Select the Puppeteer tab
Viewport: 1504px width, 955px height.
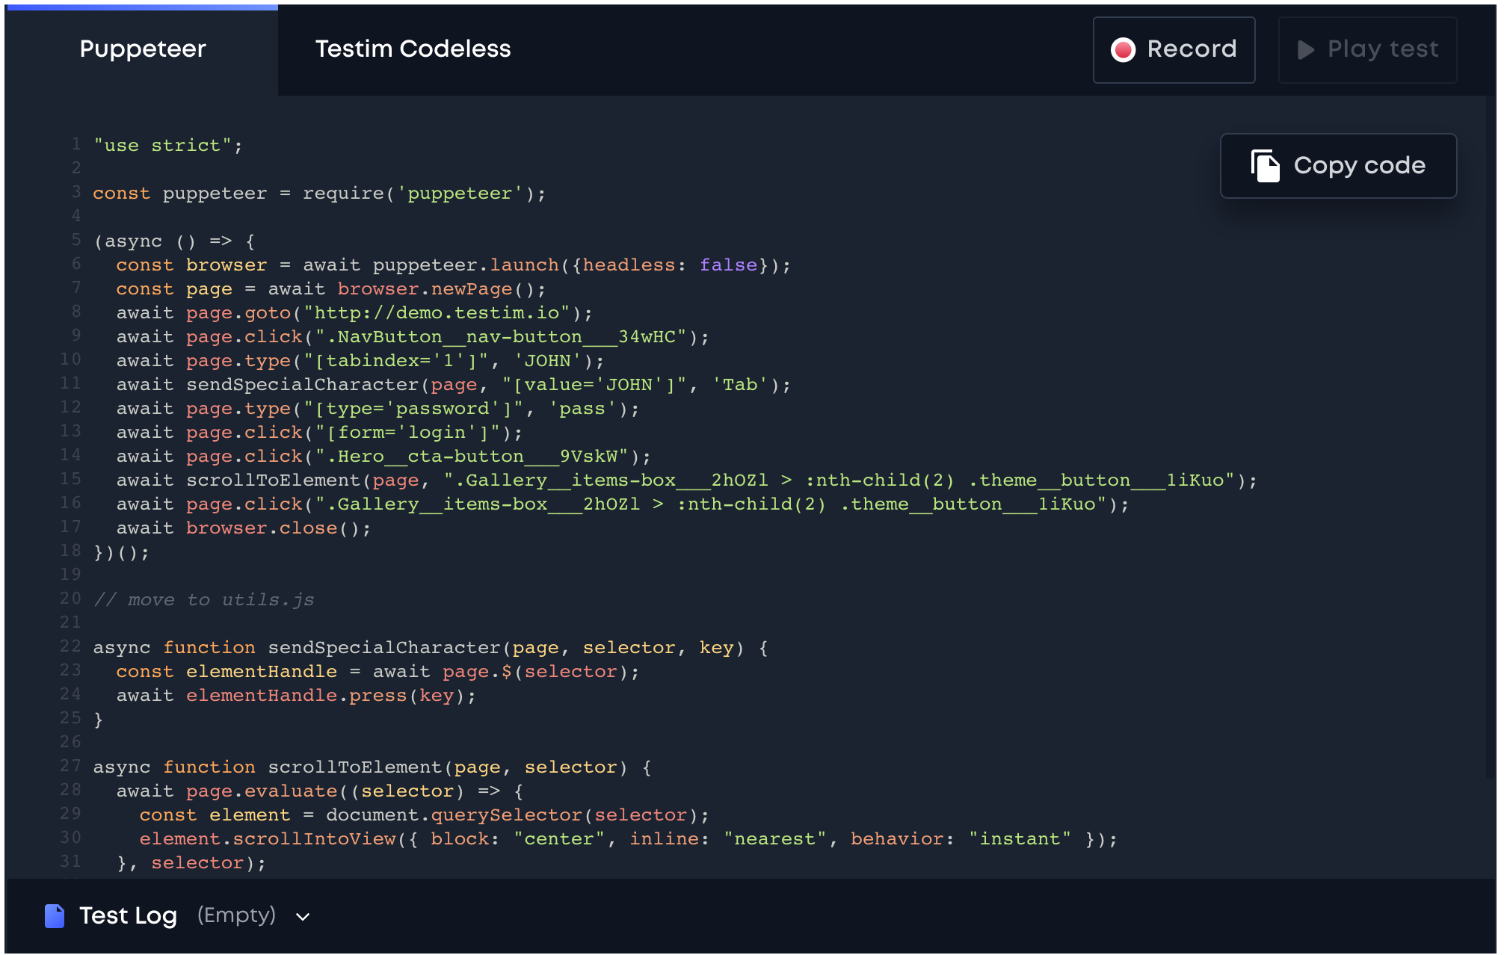click(142, 49)
